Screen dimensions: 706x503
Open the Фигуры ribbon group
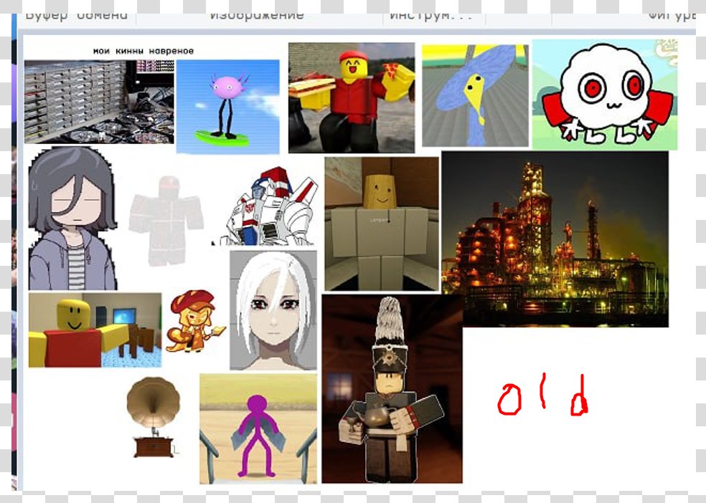pyautogui.click(x=672, y=16)
